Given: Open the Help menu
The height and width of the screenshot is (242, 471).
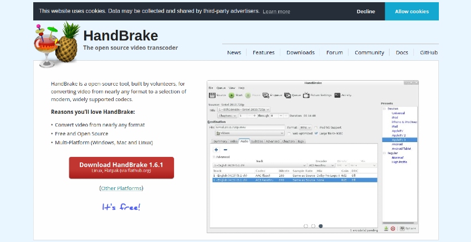Looking at the screenshot, I should (x=241, y=88).
